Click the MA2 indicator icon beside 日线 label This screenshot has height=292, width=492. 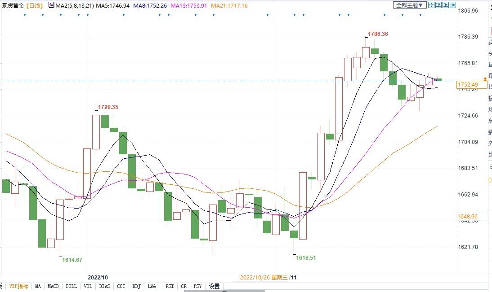[x=51, y=5]
